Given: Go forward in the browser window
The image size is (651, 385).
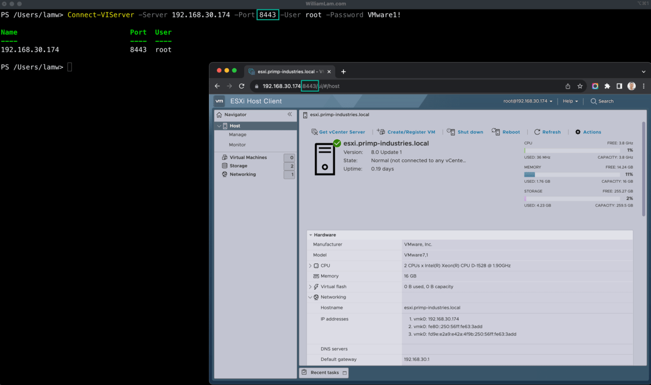Looking at the screenshot, I should (x=229, y=86).
